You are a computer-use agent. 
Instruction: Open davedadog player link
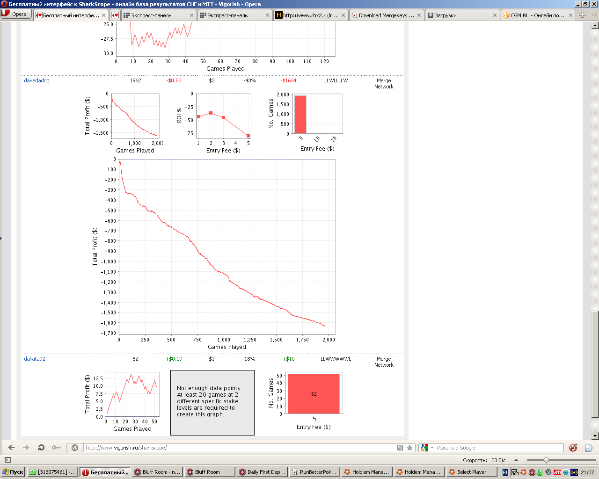[37, 80]
